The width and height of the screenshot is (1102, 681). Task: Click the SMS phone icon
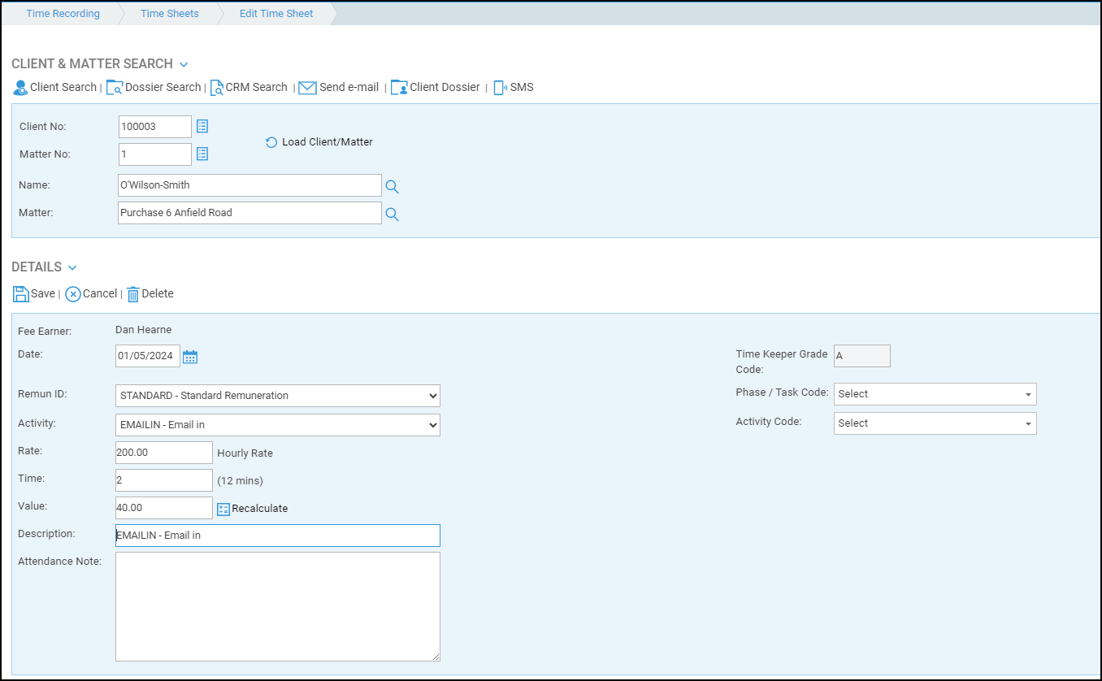(500, 88)
